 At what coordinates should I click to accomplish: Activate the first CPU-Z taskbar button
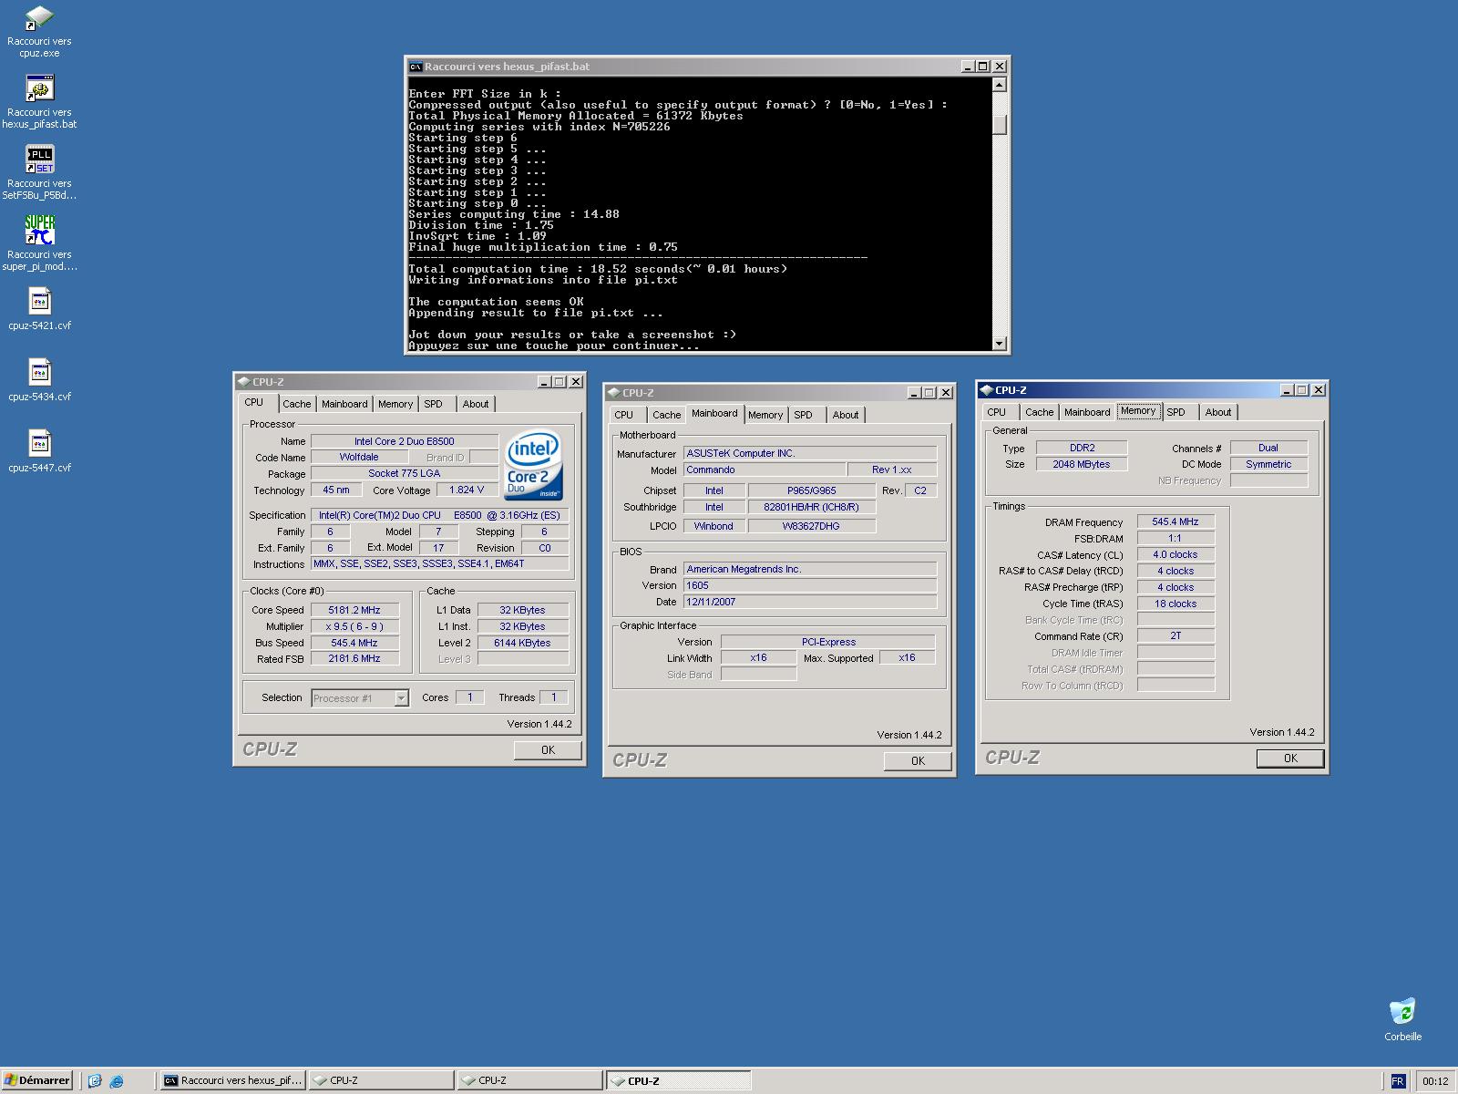click(x=381, y=1080)
